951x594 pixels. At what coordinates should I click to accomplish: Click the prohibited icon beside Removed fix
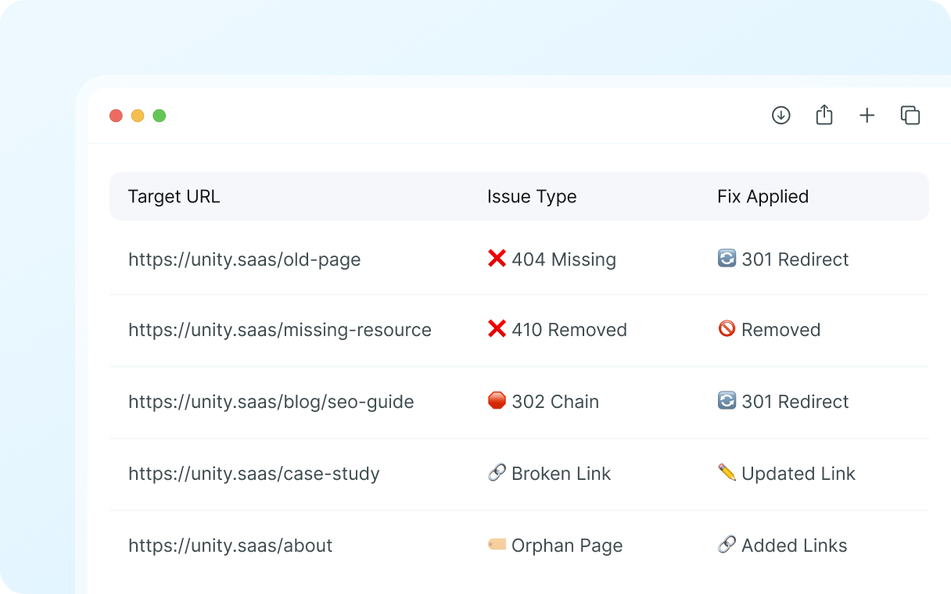point(727,329)
